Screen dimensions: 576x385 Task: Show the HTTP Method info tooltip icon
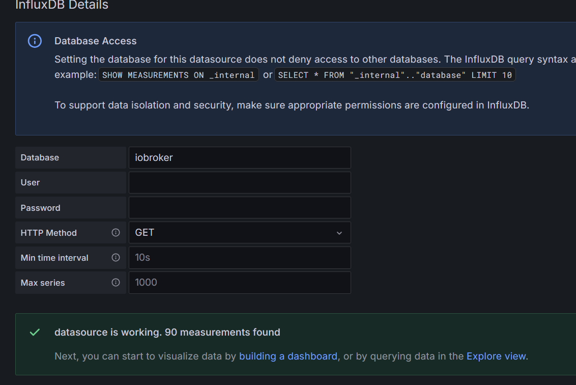[x=116, y=232]
